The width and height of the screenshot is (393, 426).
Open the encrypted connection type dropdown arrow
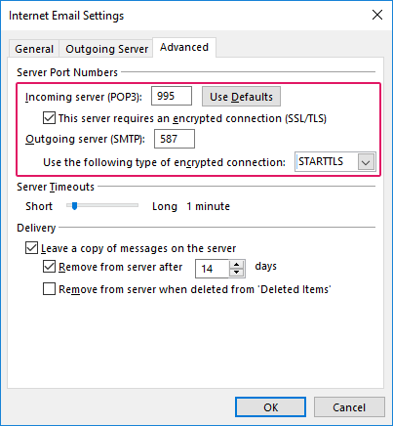366,162
